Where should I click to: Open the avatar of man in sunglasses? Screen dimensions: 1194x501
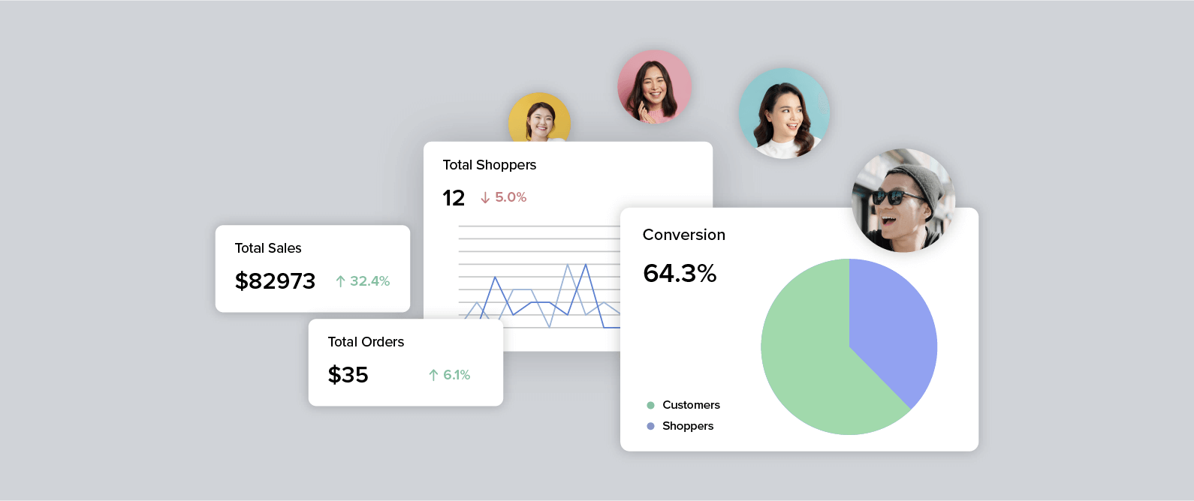tap(903, 200)
